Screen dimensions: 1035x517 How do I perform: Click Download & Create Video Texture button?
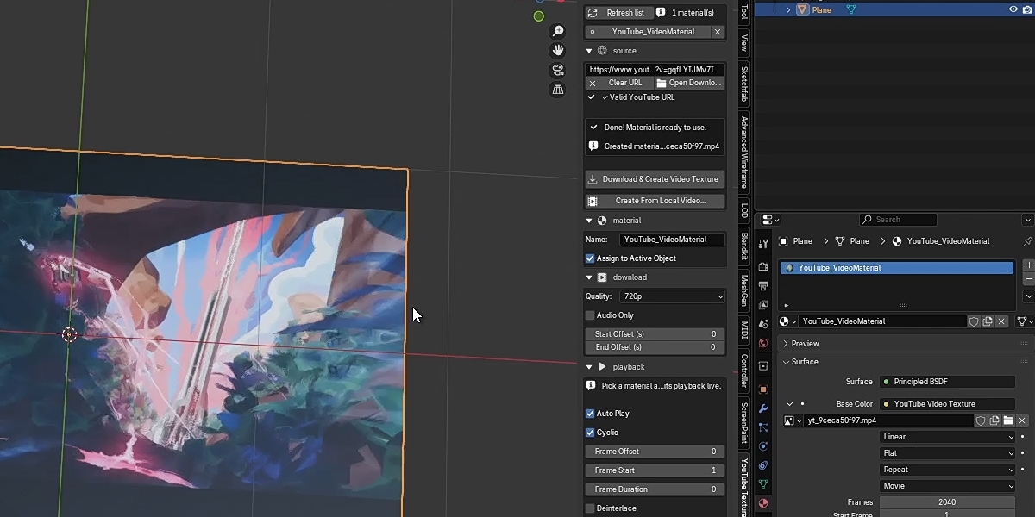(655, 179)
